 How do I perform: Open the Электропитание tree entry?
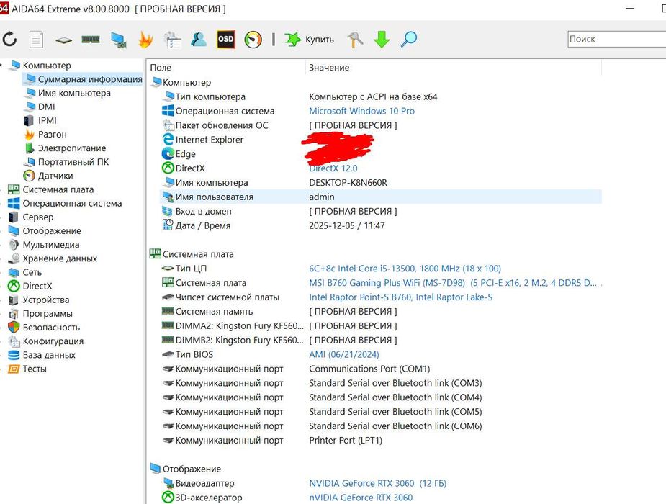click(x=72, y=148)
